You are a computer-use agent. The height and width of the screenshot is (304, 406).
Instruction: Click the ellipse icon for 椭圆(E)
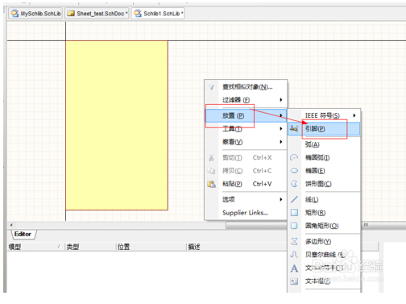pos(294,171)
